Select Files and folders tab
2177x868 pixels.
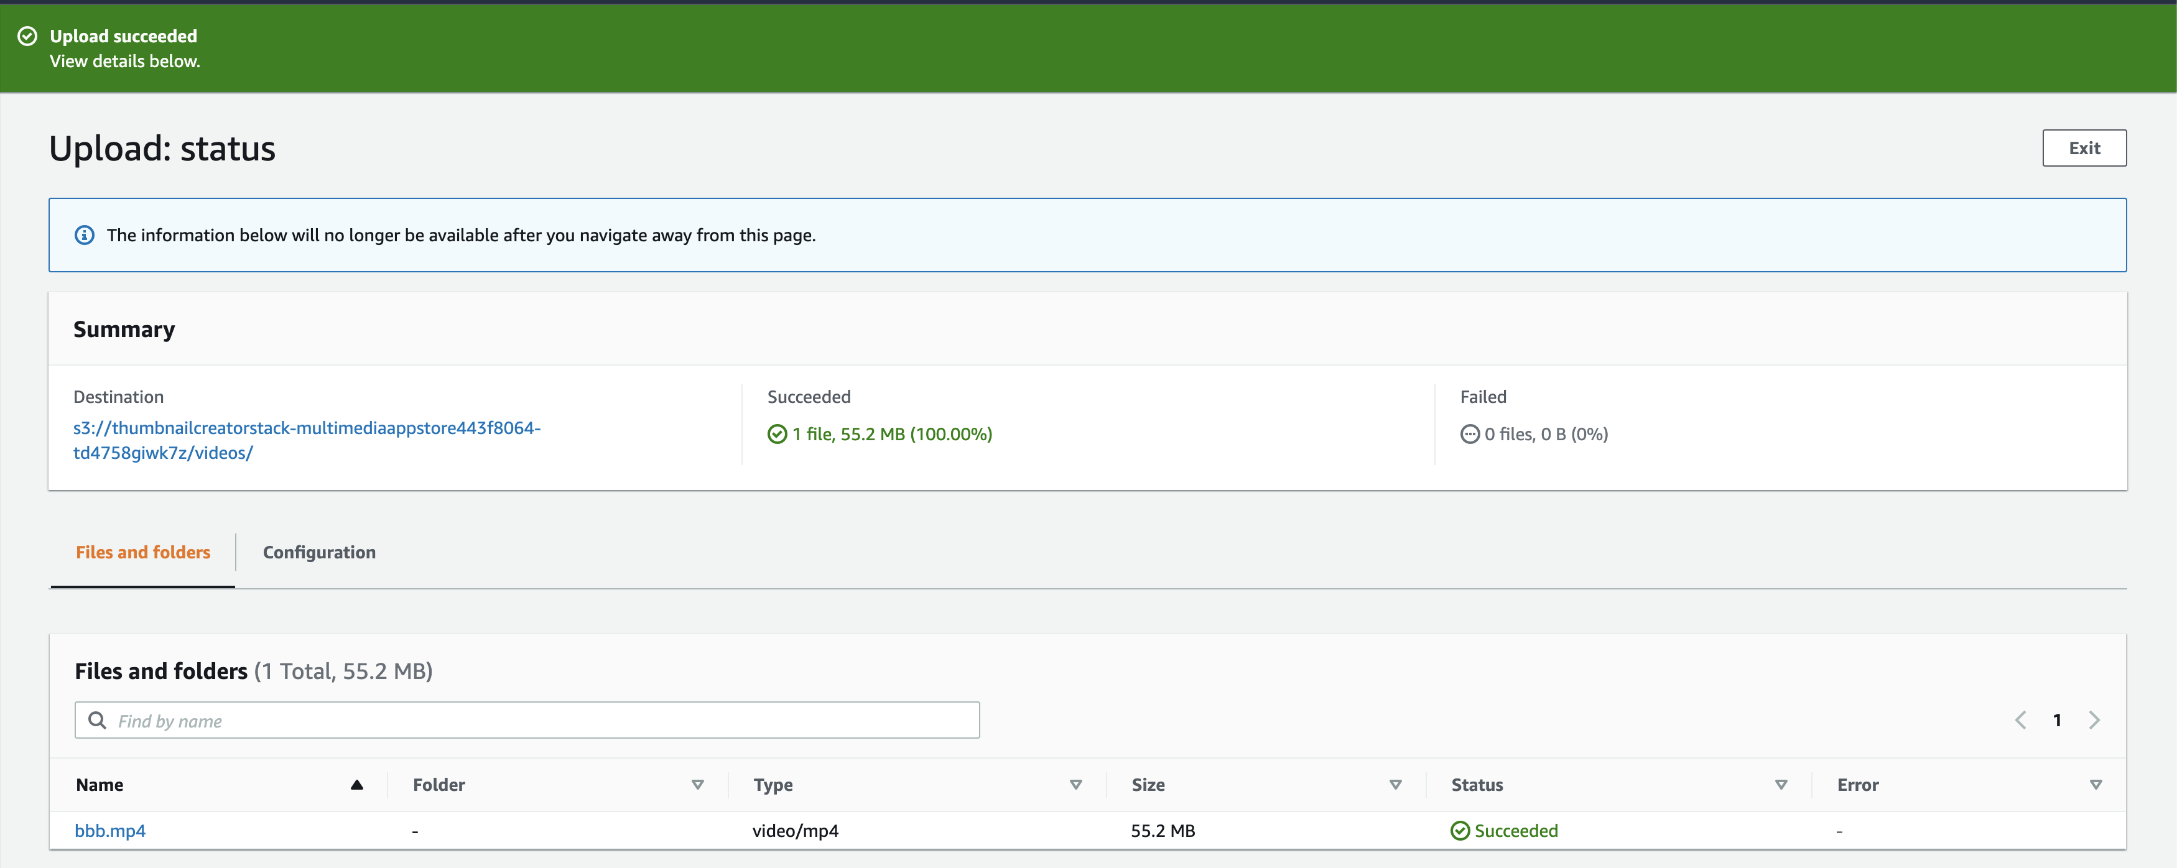click(x=143, y=552)
